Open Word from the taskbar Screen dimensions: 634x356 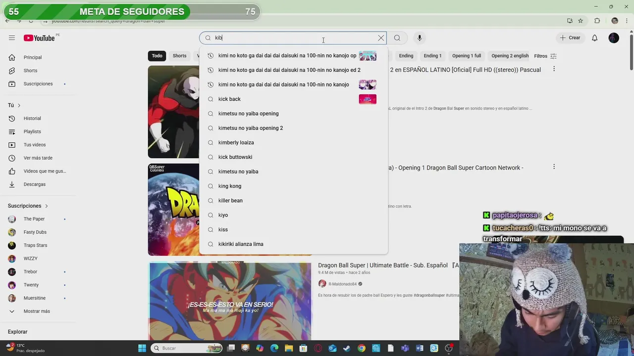420,348
